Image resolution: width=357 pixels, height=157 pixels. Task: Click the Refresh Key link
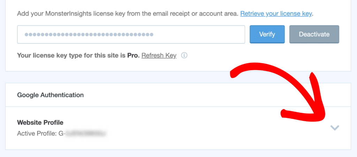[159, 56]
